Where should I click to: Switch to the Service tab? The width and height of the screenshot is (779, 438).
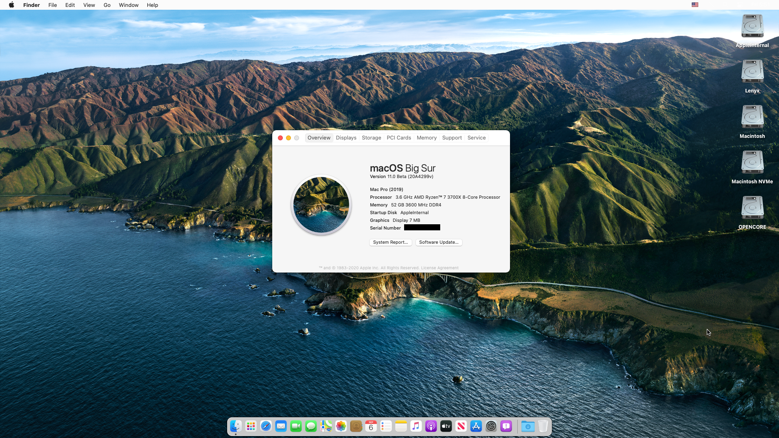point(476,138)
